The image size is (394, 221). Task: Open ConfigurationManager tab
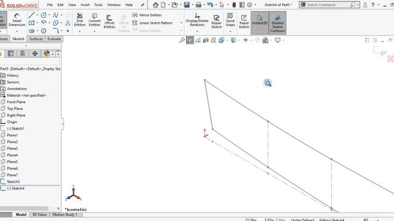pyautogui.click(x=23, y=53)
